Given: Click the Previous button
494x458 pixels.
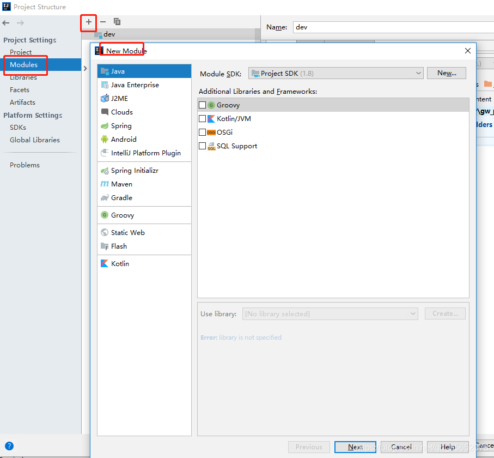Looking at the screenshot, I should point(309,447).
